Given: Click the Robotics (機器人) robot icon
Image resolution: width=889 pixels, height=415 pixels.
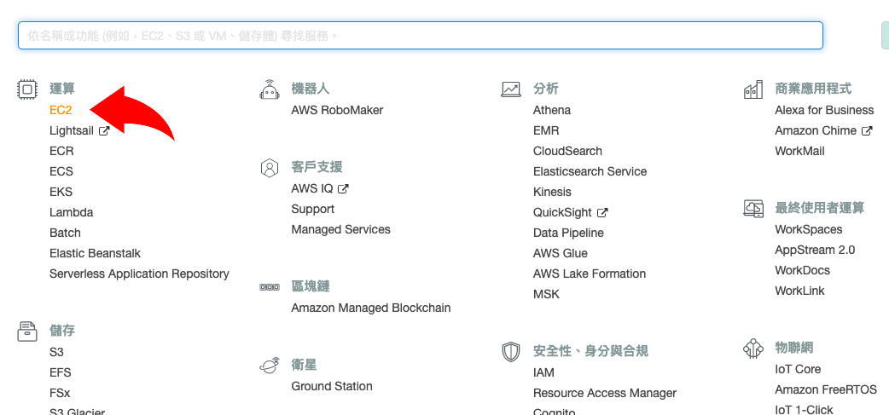Looking at the screenshot, I should point(270,89).
